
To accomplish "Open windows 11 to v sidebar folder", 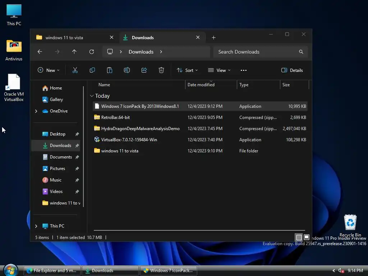I will (x=61, y=203).
